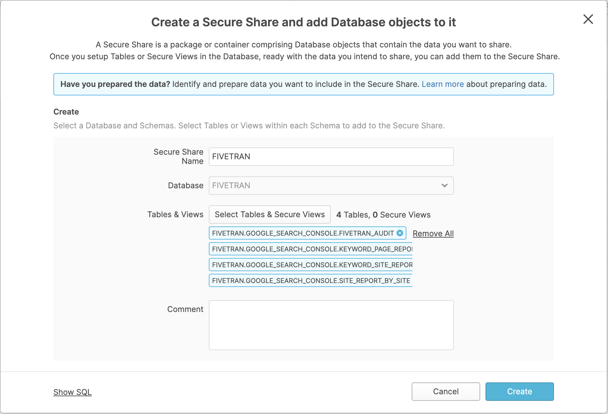Viewport: 608px width, 414px height.
Task: Click the Comment label
Action: (185, 309)
